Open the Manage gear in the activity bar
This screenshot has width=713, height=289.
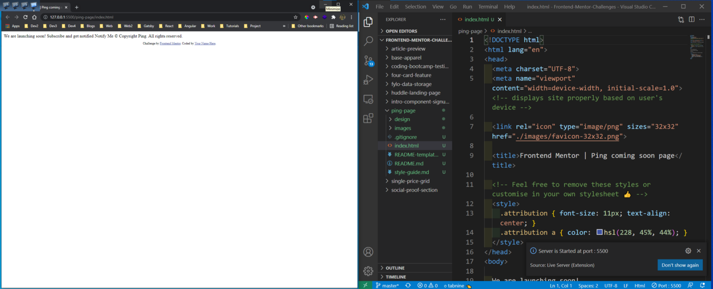coord(368,271)
